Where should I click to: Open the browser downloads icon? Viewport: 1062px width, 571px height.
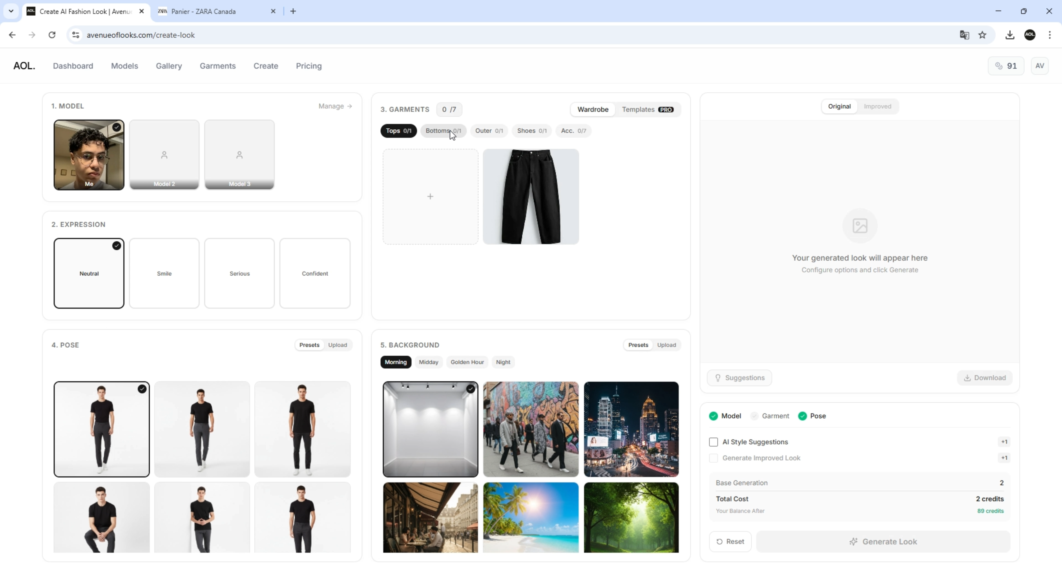point(1010,35)
